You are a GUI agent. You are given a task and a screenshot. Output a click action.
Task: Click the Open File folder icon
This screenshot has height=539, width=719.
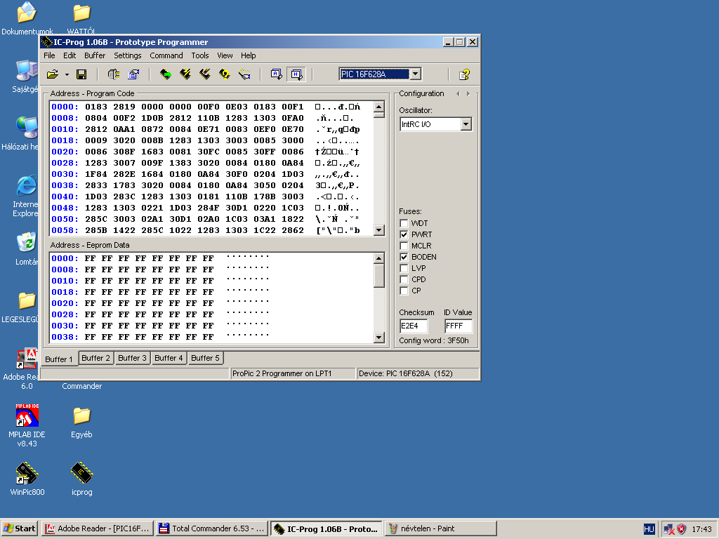[x=53, y=74]
